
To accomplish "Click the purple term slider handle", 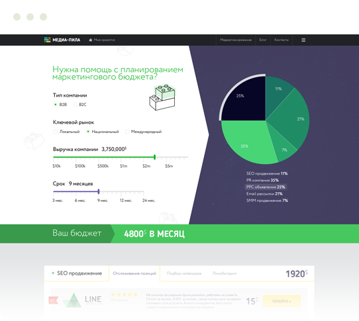I will (x=99, y=191).
